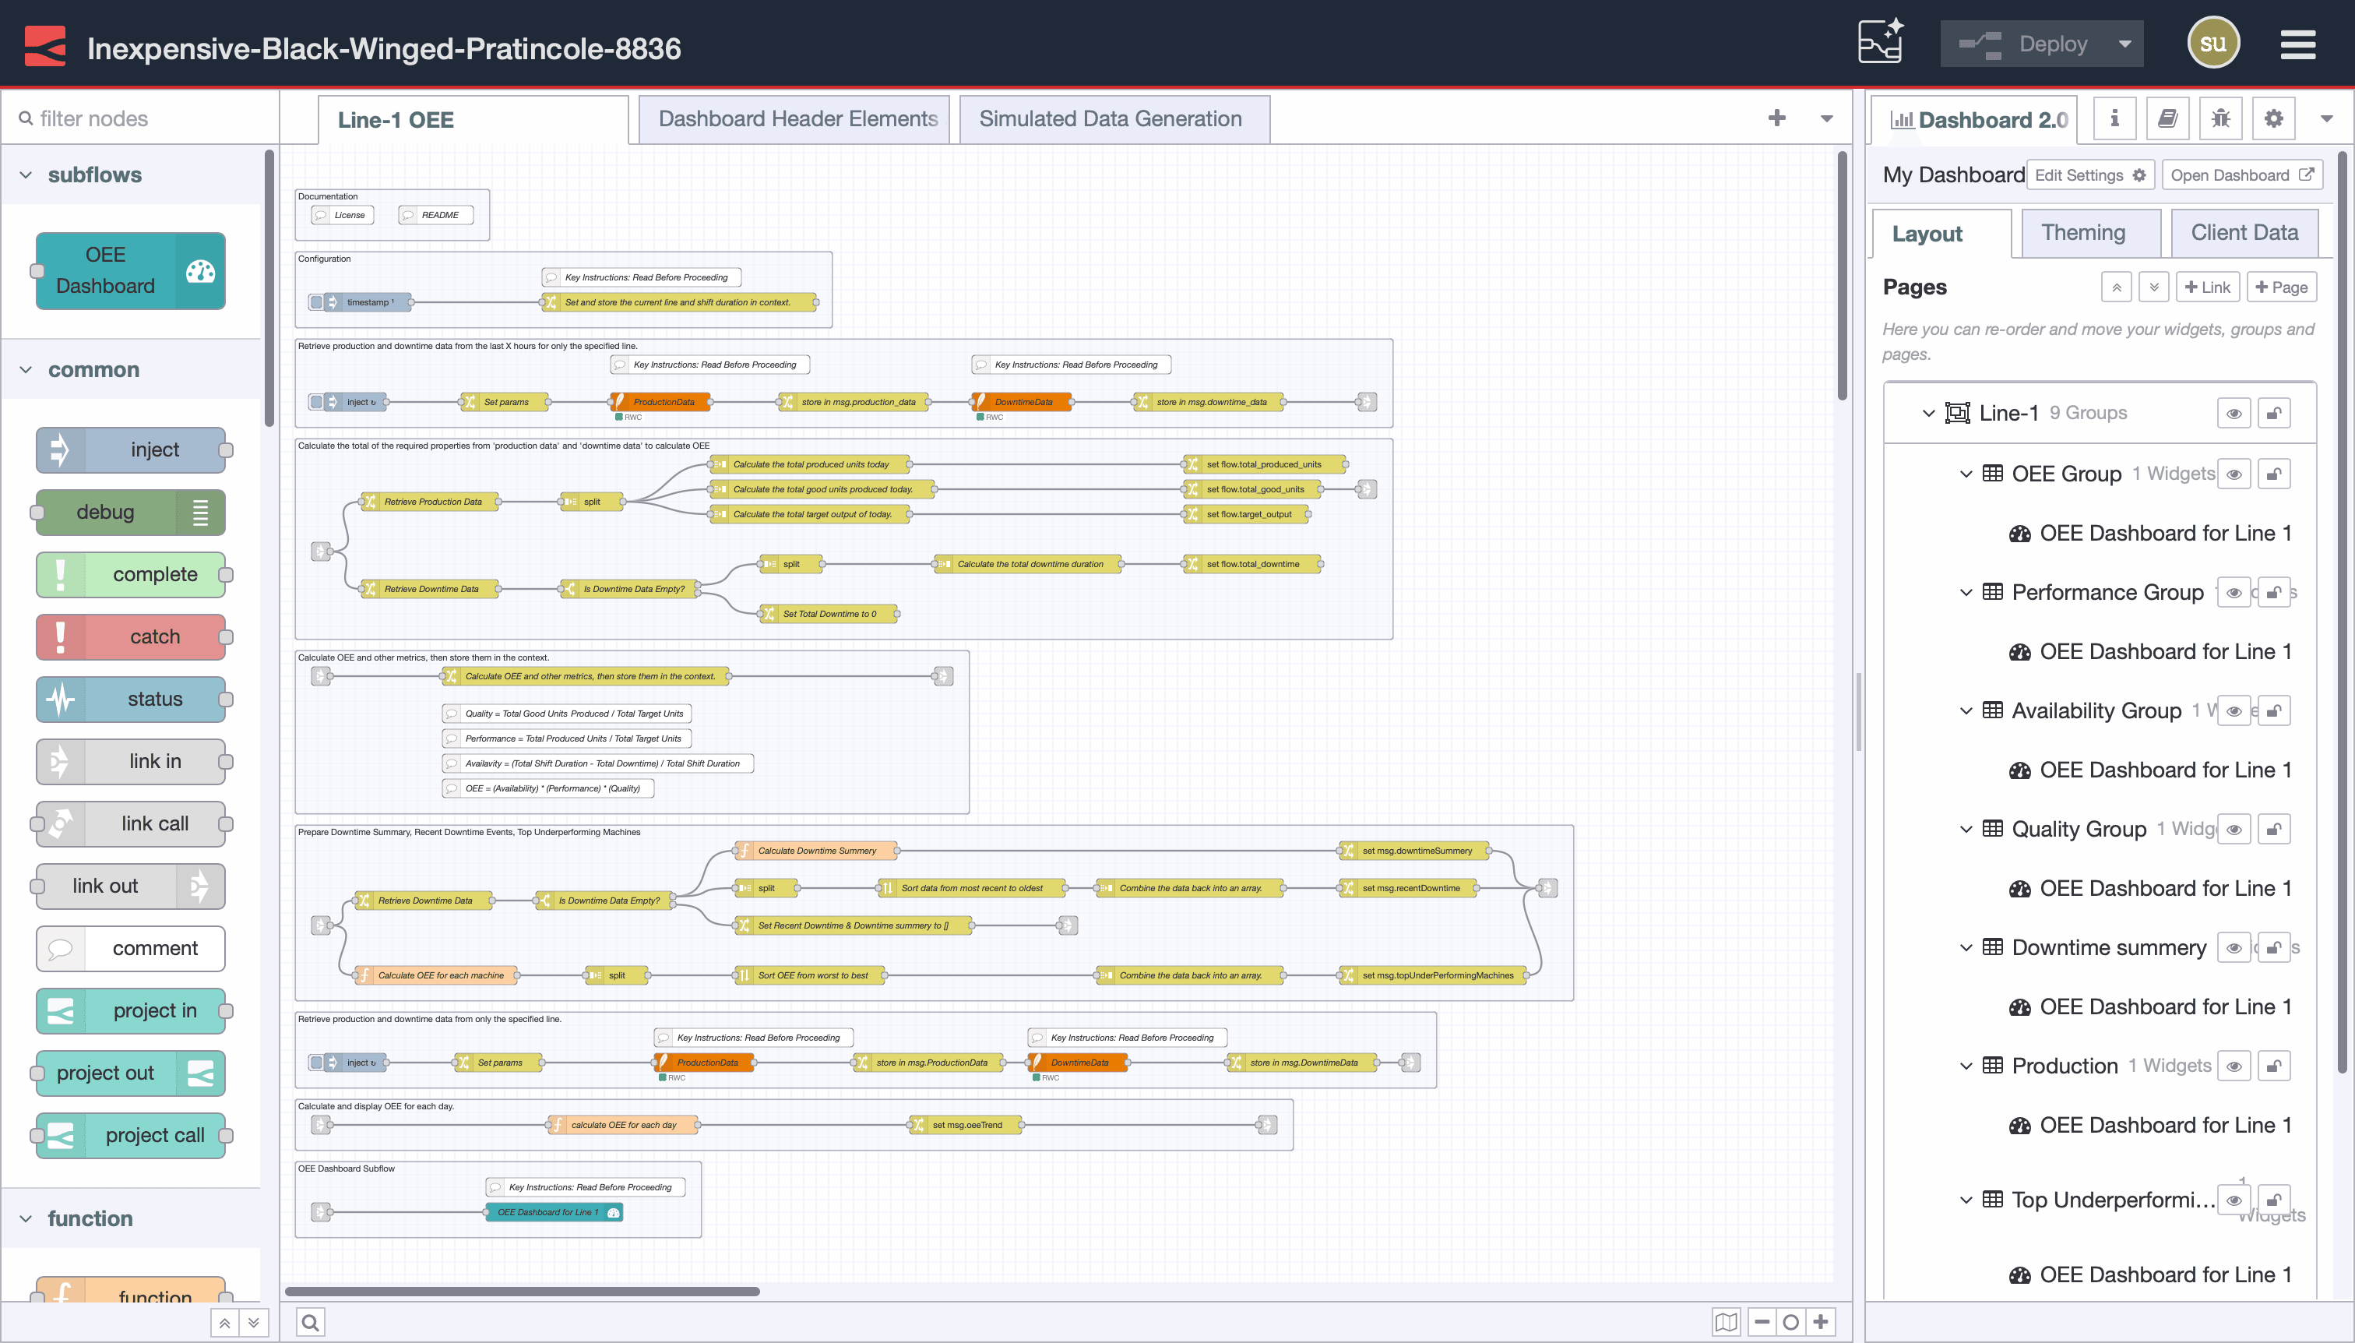Click the zoom-out control at bottom right
2355x1343 pixels.
pyautogui.click(x=1762, y=1322)
